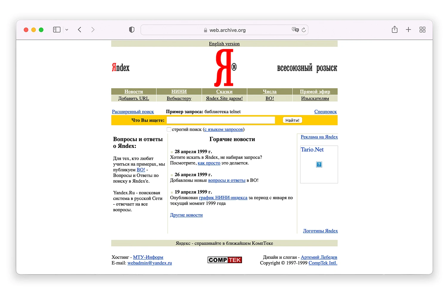Viewport: 447px width, 298px height.
Task: Email webadmin@yandex.ru link
Action: tap(150, 263)
